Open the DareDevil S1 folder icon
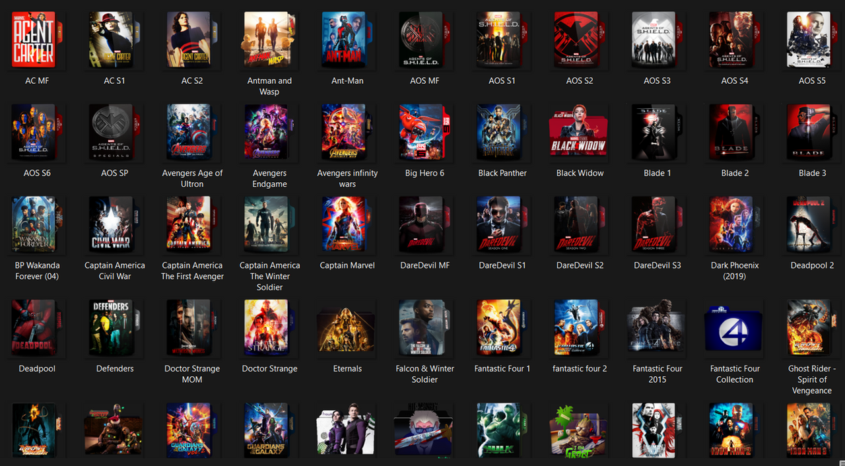845x466 pixels. (x=502, y=224)
